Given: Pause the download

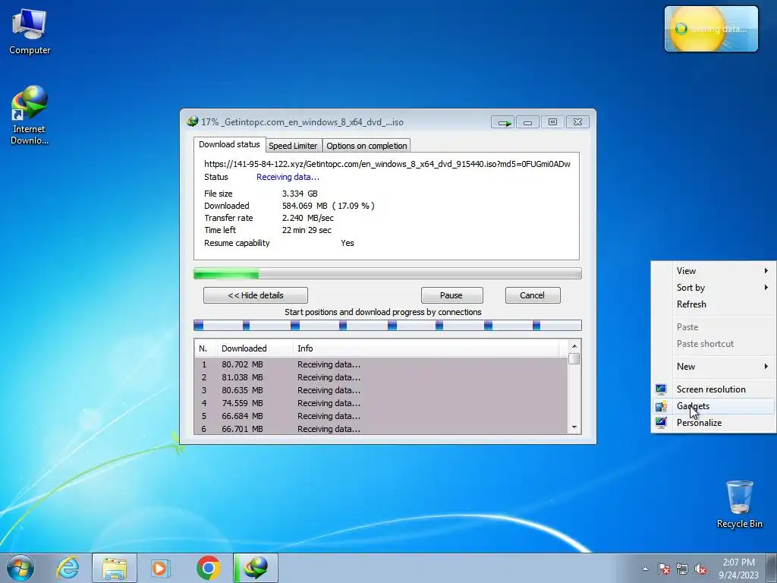Looking at the screenshot, I should (x=452, y=295).
